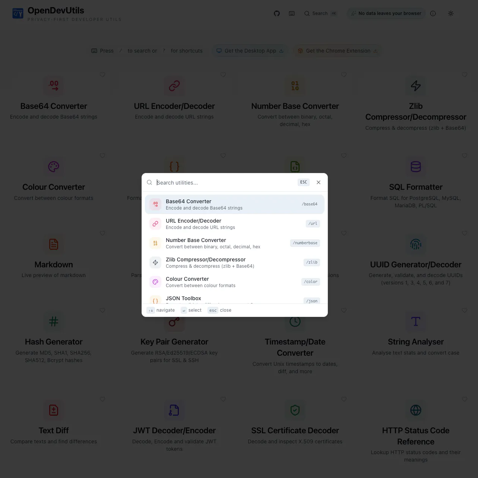Select Base64 Converter in search results
This screenshot has width=478, height=478.
tap(235, 204)
